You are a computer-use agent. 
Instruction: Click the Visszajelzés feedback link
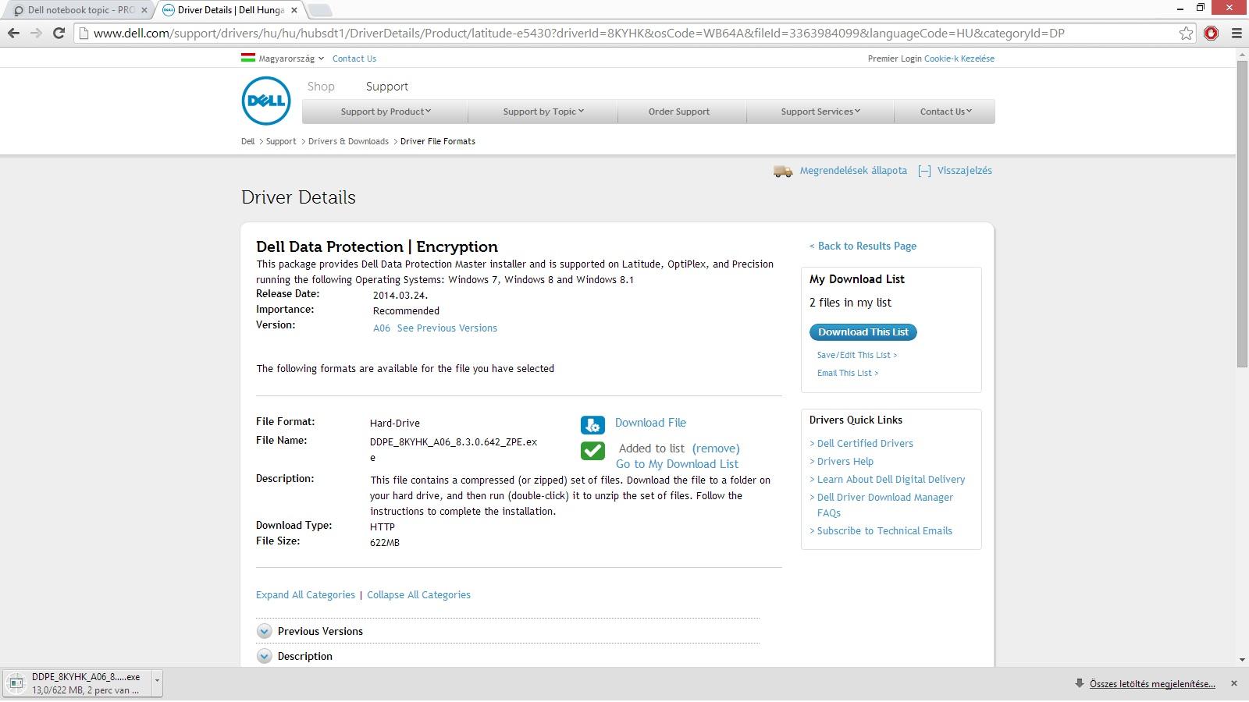(965, 171)
